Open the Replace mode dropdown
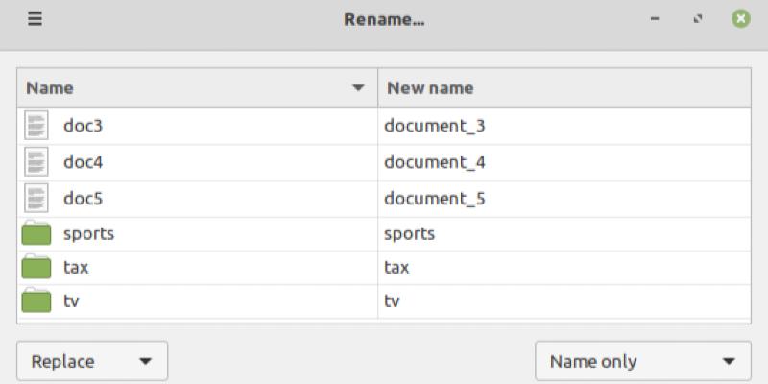This screenshot has width=768, height=384. [x=92, y=362]
